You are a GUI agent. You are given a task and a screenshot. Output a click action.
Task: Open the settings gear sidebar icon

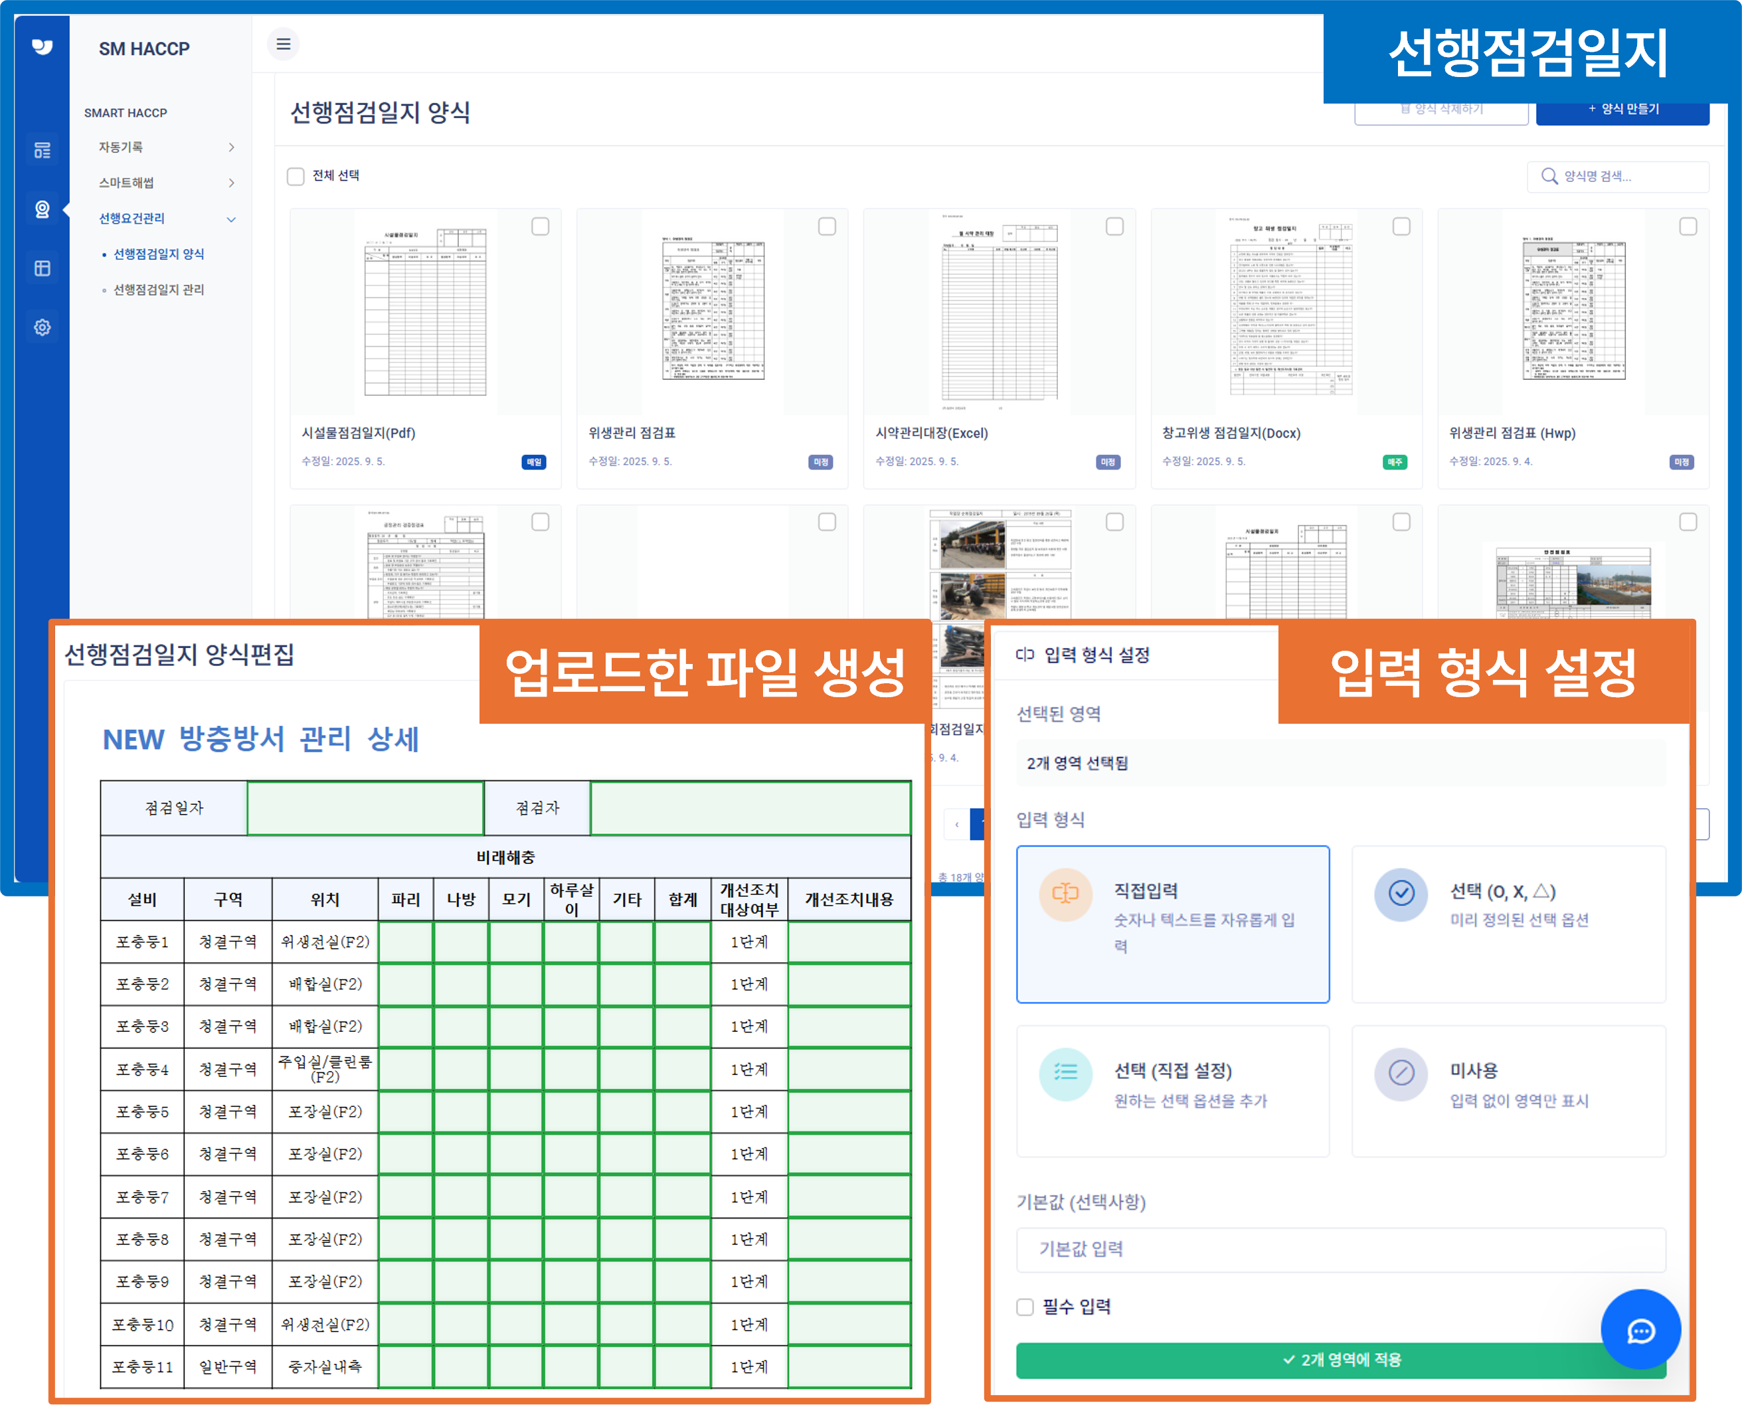pyautogui.click(x=42, y=327)
